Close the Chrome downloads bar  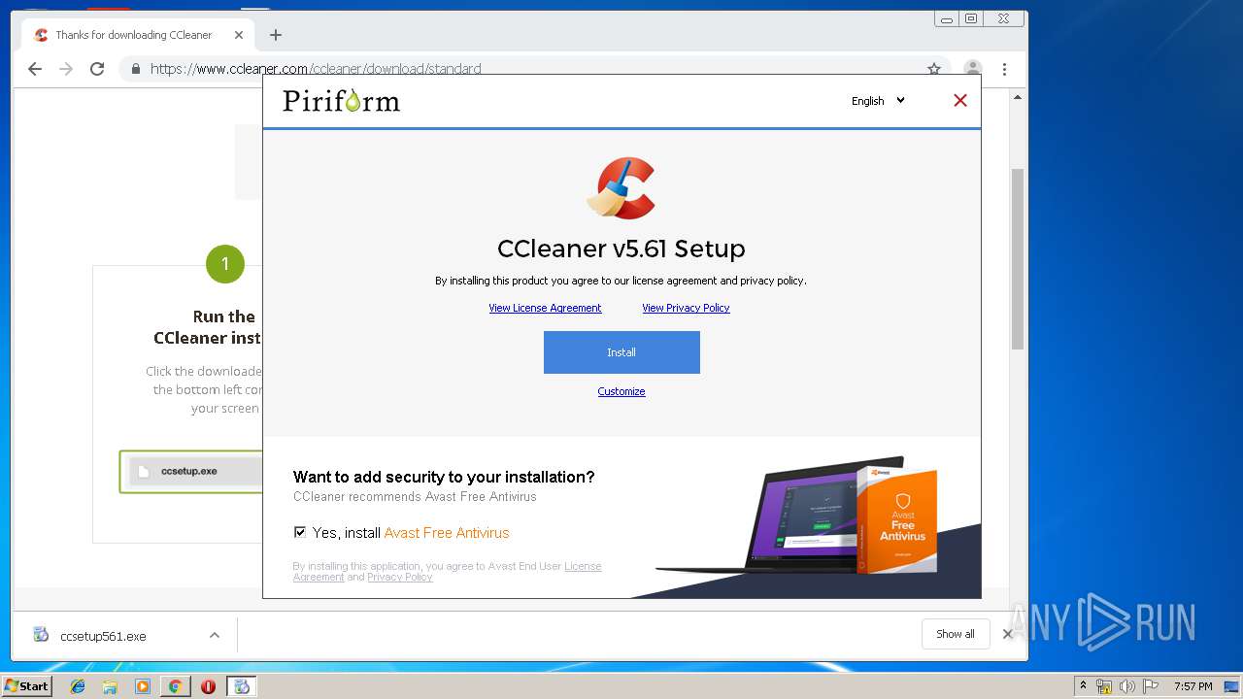(x=1008, y=634)
